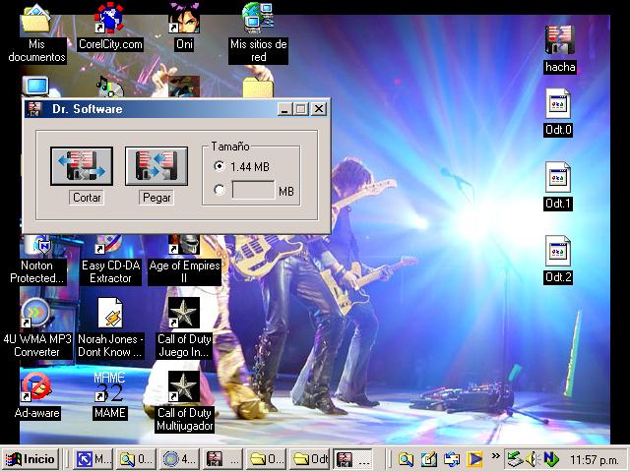Launch the MAME desktop shortcut
This screenshot has width=630, height=472.
click(109, 387)
